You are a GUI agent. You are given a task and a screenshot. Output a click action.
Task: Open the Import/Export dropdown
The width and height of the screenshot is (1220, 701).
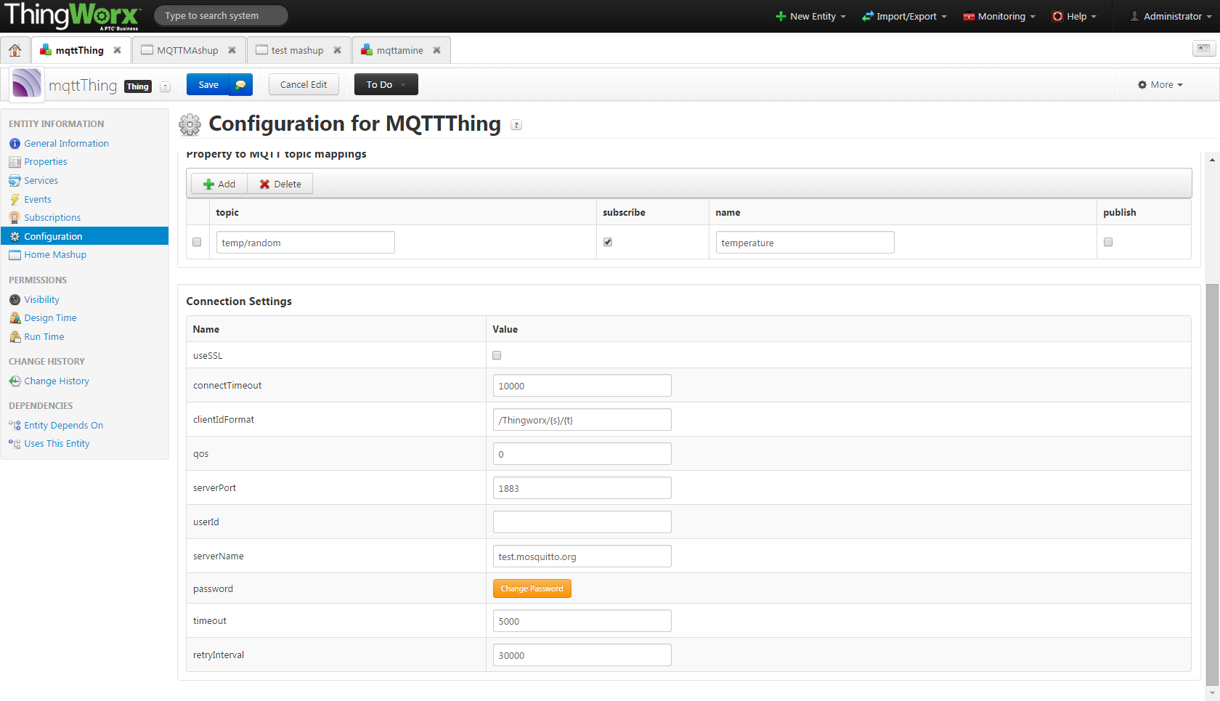coord(904,16)
